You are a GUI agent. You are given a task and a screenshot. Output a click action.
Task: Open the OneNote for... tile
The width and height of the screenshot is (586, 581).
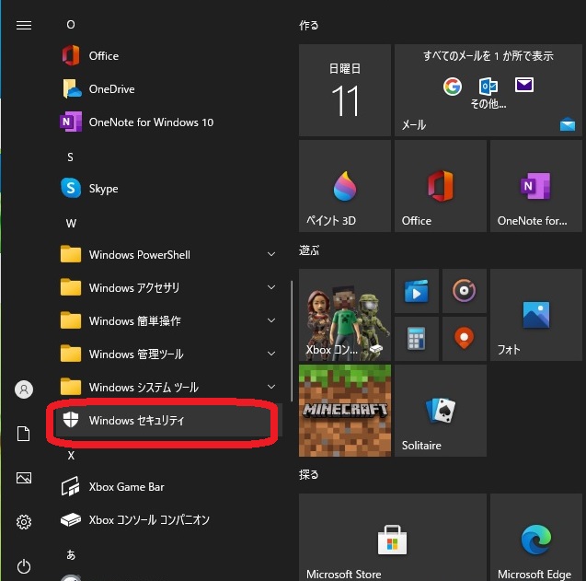pos(536,186)
